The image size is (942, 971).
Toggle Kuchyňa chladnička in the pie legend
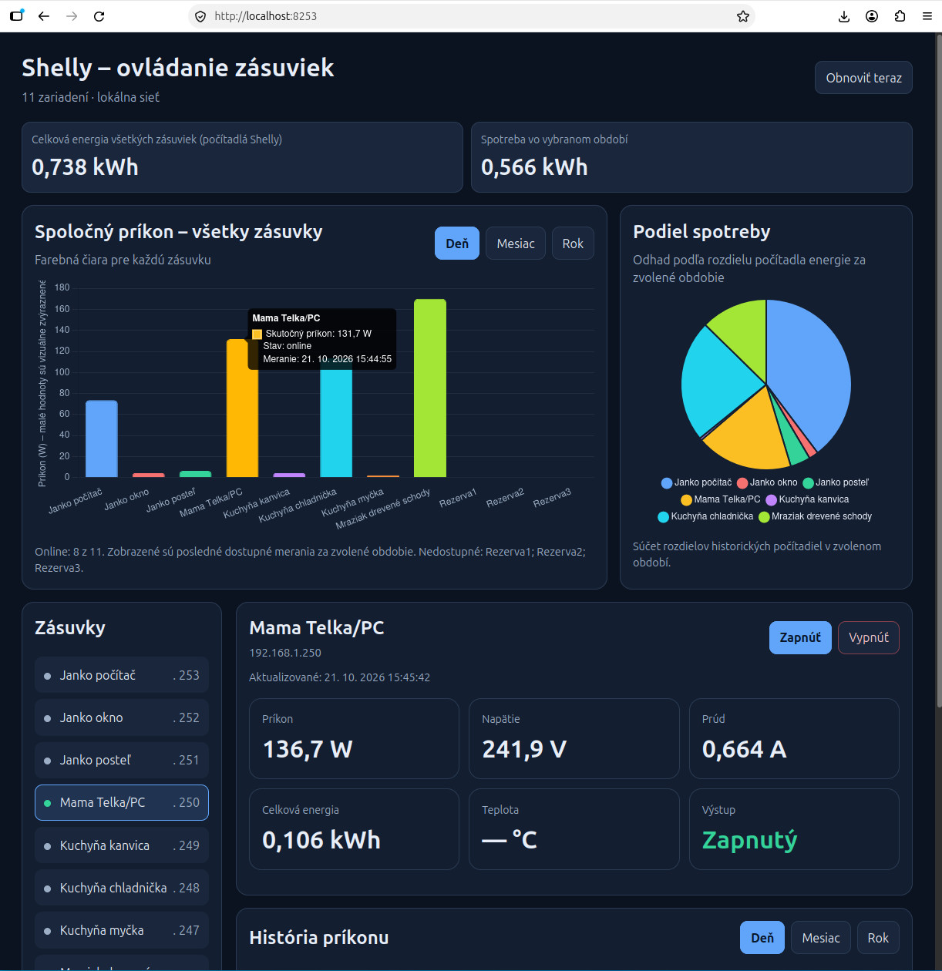705,516
